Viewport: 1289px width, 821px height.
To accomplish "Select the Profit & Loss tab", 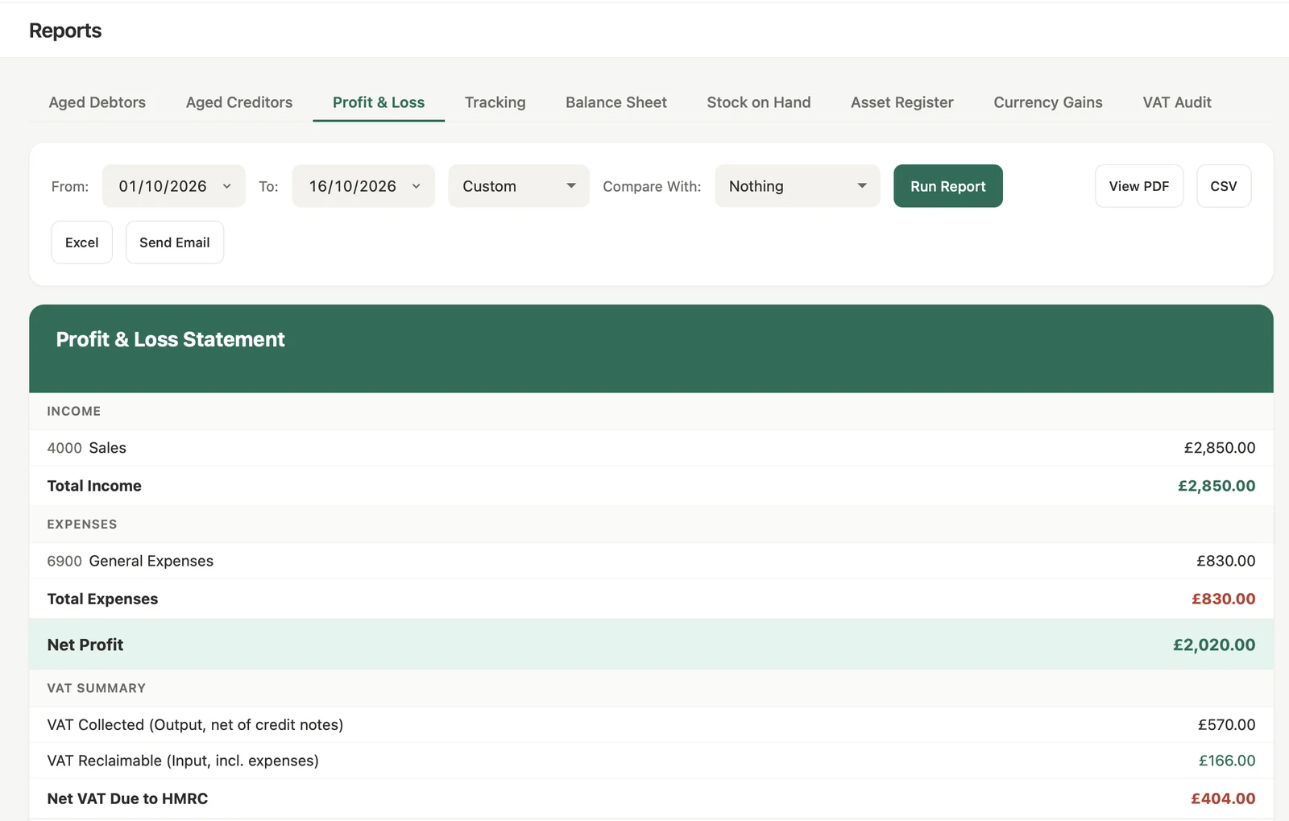I will click(379, 102).
